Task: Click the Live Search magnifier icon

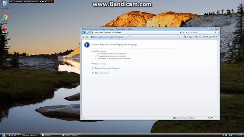Action: [215, 32]
